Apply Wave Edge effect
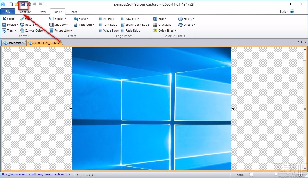 (x=108, y=31)
